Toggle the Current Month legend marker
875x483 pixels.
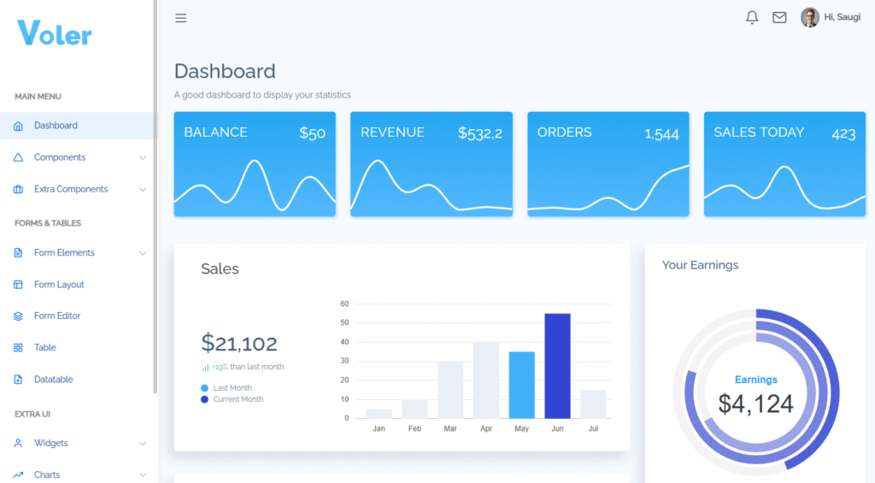(205, 399)
